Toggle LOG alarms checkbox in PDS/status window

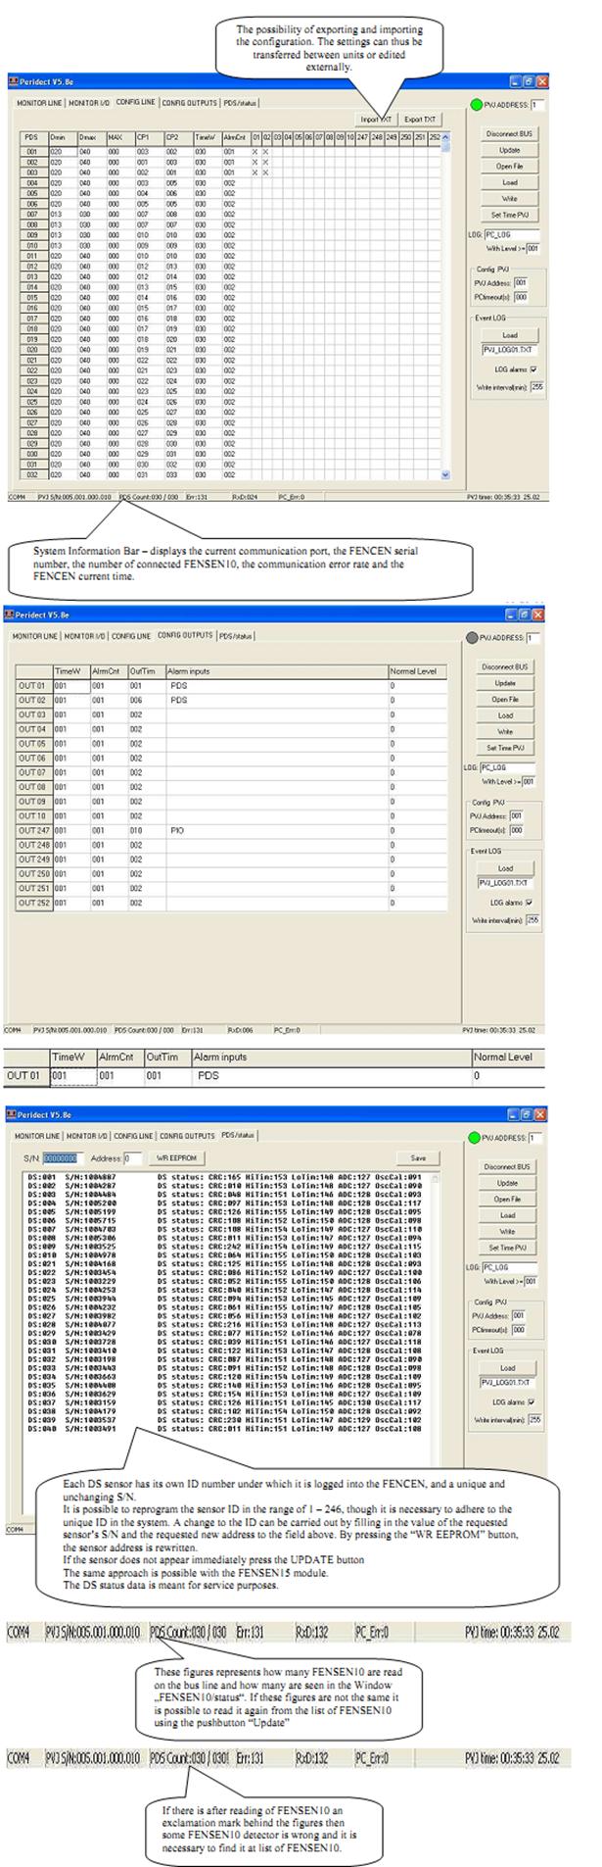click(x=533, y=1401)
